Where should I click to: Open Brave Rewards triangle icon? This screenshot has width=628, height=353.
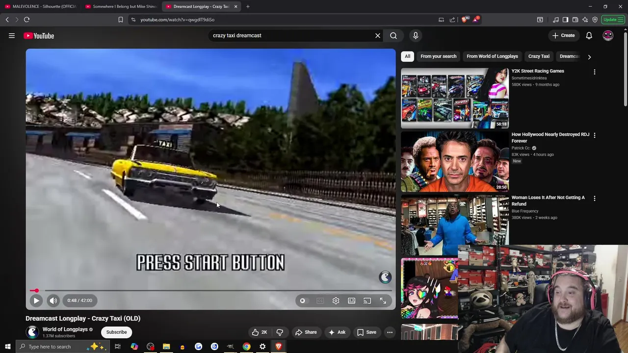click(475, 20)
